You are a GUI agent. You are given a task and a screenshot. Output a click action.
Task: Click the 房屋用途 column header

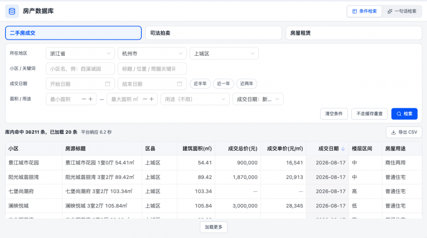402,149
